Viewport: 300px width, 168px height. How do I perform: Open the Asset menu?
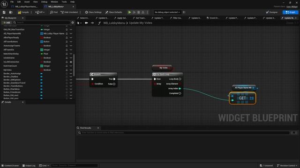coord(27,2)
